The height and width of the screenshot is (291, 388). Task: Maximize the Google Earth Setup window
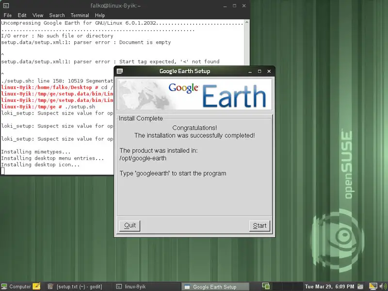coord(259,71)
